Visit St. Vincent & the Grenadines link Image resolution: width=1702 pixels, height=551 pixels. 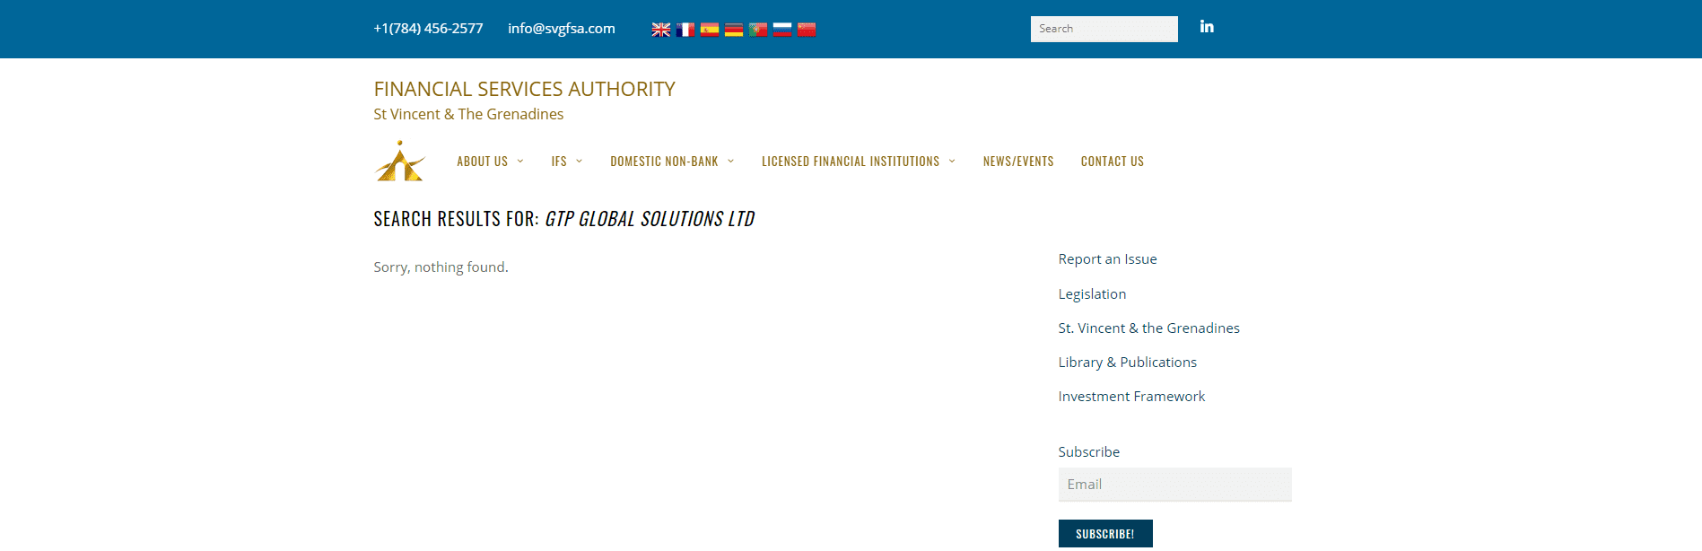1149,328
